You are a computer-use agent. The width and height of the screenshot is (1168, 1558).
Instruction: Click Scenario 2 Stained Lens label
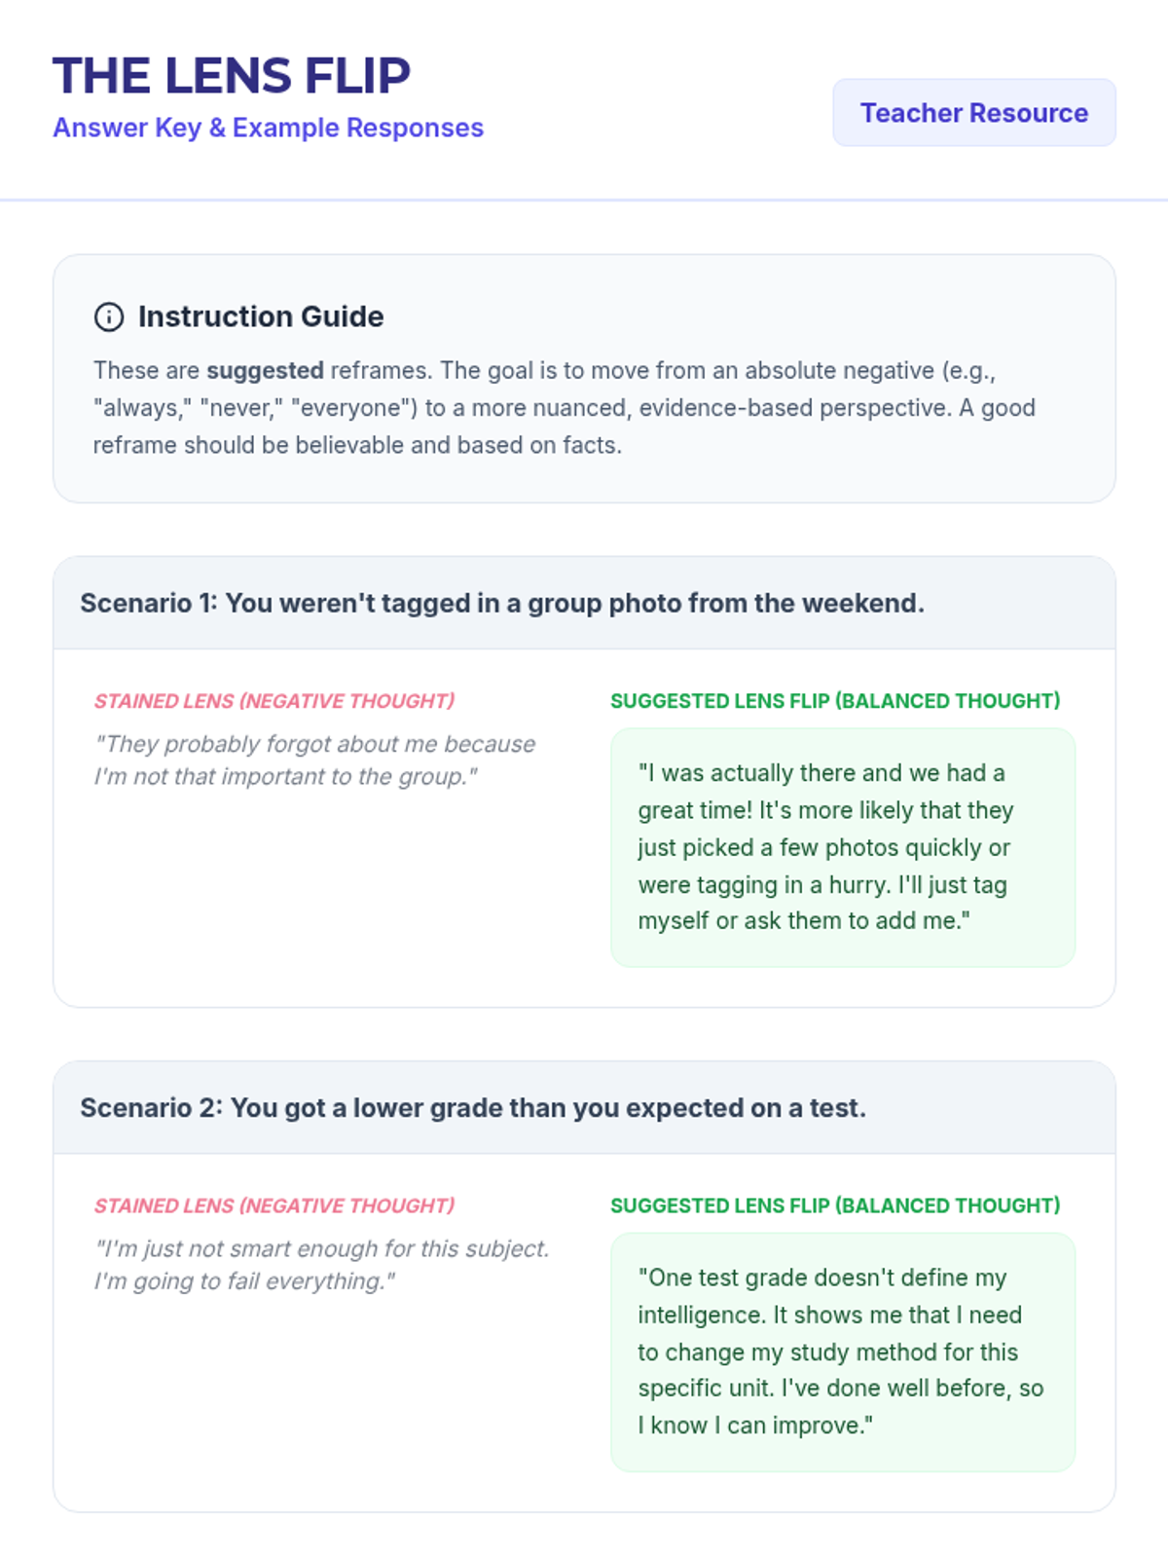(274, 1206)
